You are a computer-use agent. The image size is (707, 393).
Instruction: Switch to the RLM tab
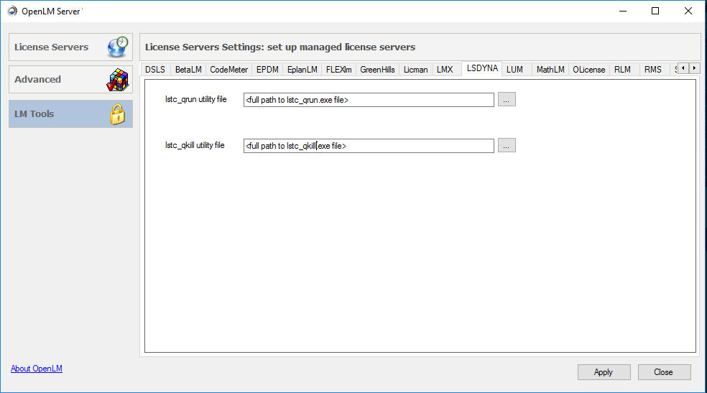click(622, 70)
